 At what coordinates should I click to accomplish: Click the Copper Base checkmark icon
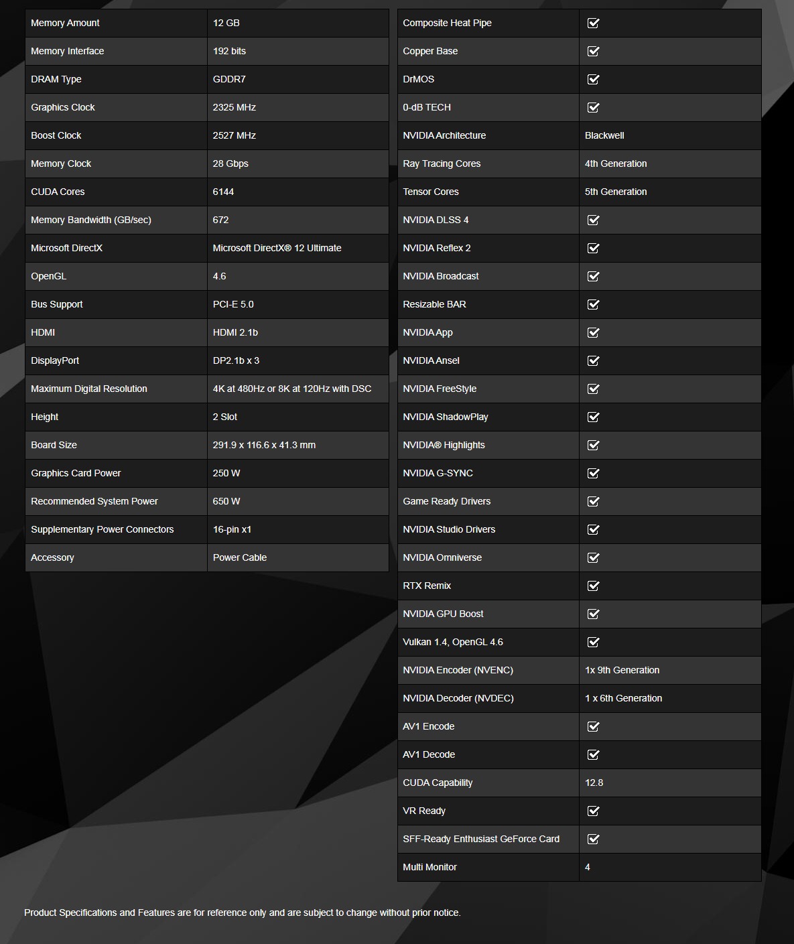pos(593,51)
